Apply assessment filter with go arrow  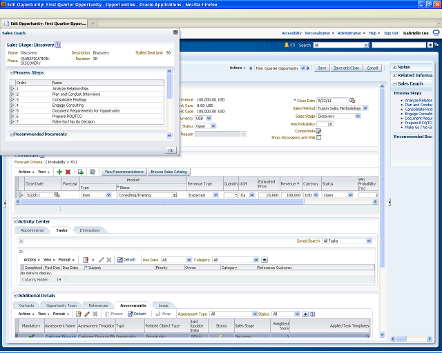[305, 314]
